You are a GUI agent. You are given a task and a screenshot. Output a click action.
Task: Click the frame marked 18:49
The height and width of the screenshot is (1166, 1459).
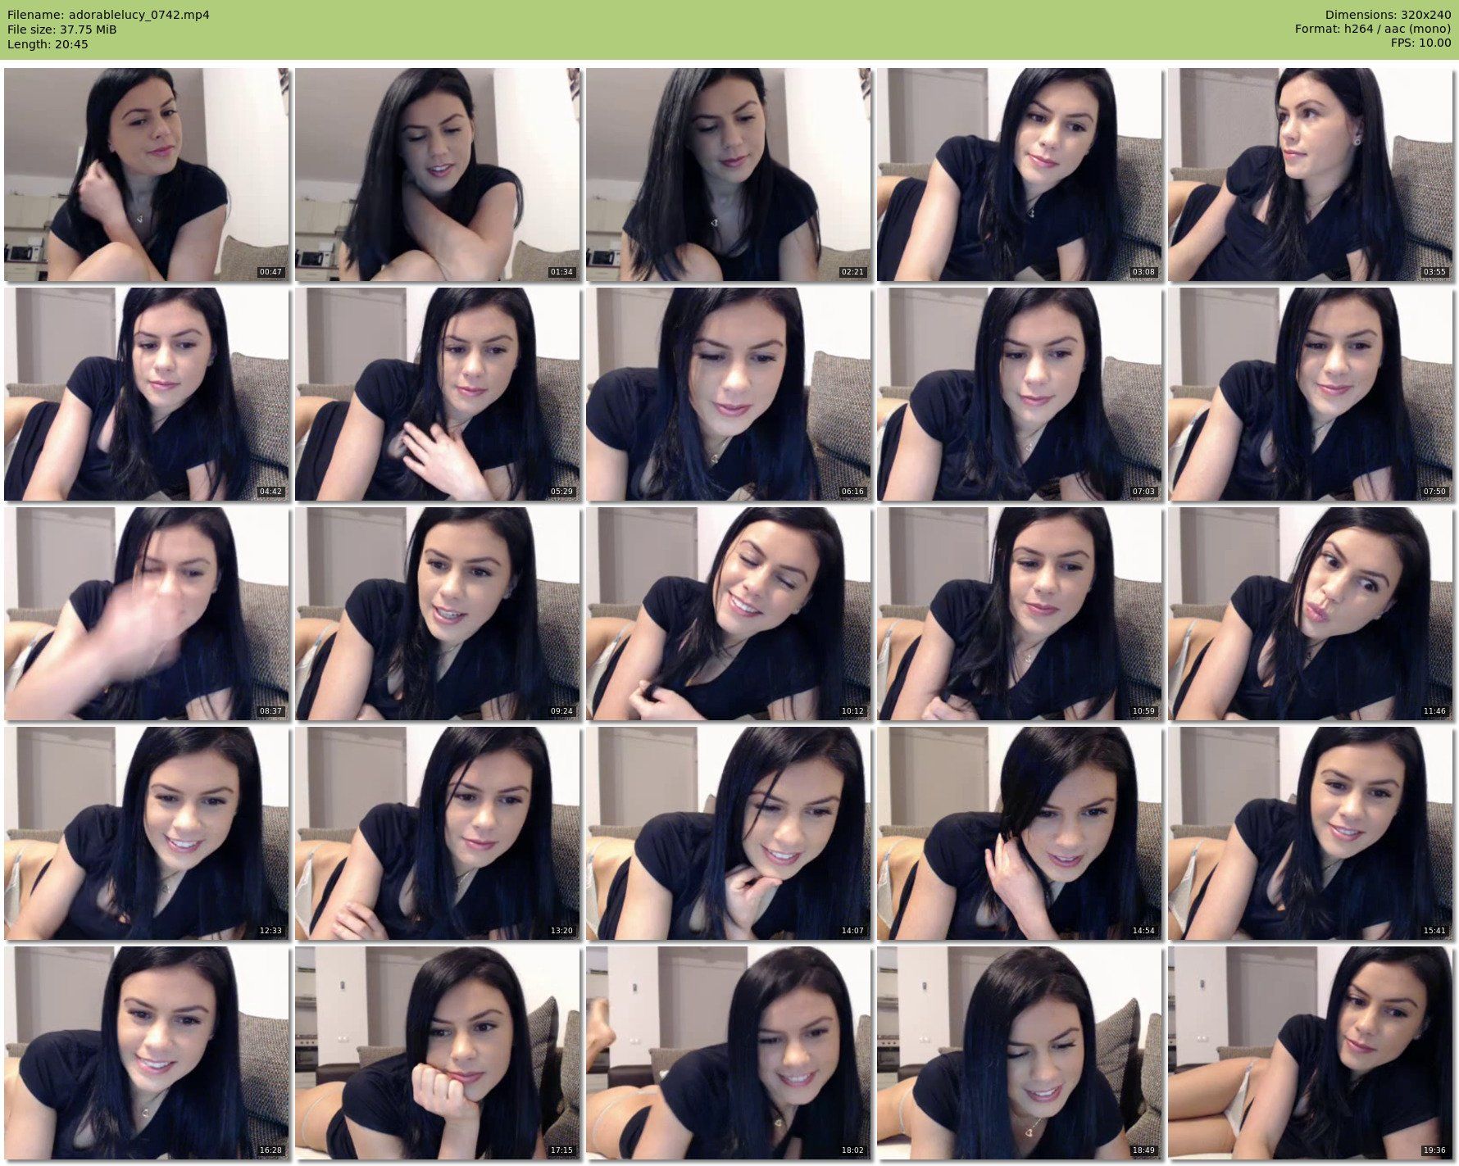[x=1020, y=1053]
